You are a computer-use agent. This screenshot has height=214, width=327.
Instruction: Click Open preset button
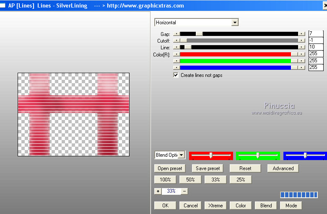(170, 168)
